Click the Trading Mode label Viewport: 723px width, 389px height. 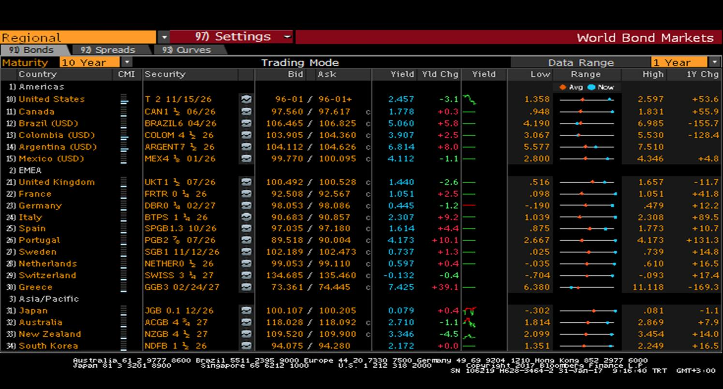click(x=300, y=62)
